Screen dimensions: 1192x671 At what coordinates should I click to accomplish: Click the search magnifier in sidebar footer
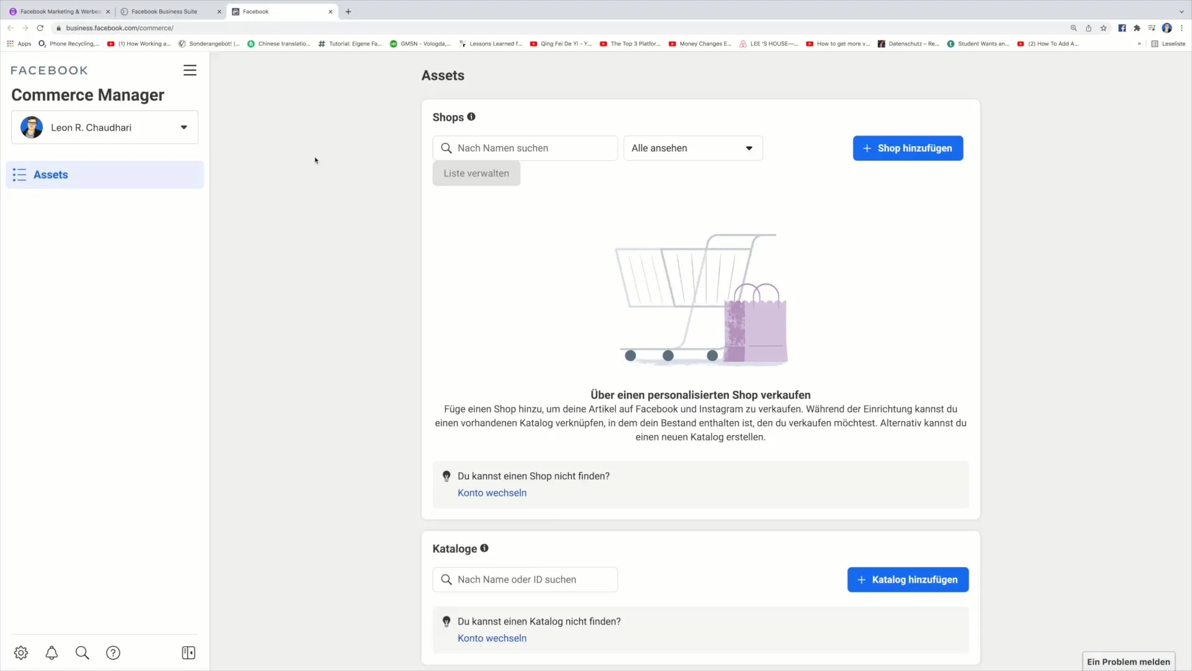82,652
